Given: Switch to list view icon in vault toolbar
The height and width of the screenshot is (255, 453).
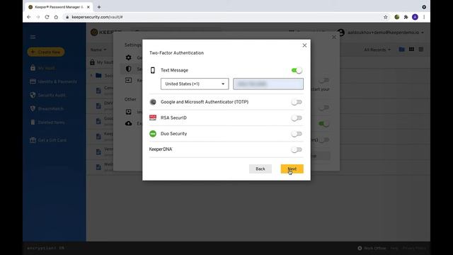Looking at the screenshot, I should point(421,50).
